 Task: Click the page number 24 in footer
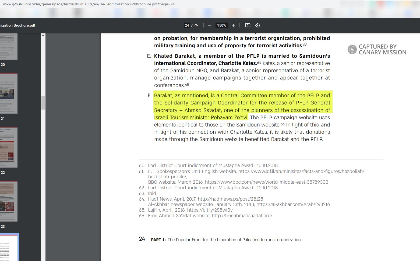click(x=142, y=239)
